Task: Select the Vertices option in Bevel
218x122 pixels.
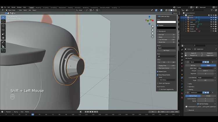Action: (193, 65)
